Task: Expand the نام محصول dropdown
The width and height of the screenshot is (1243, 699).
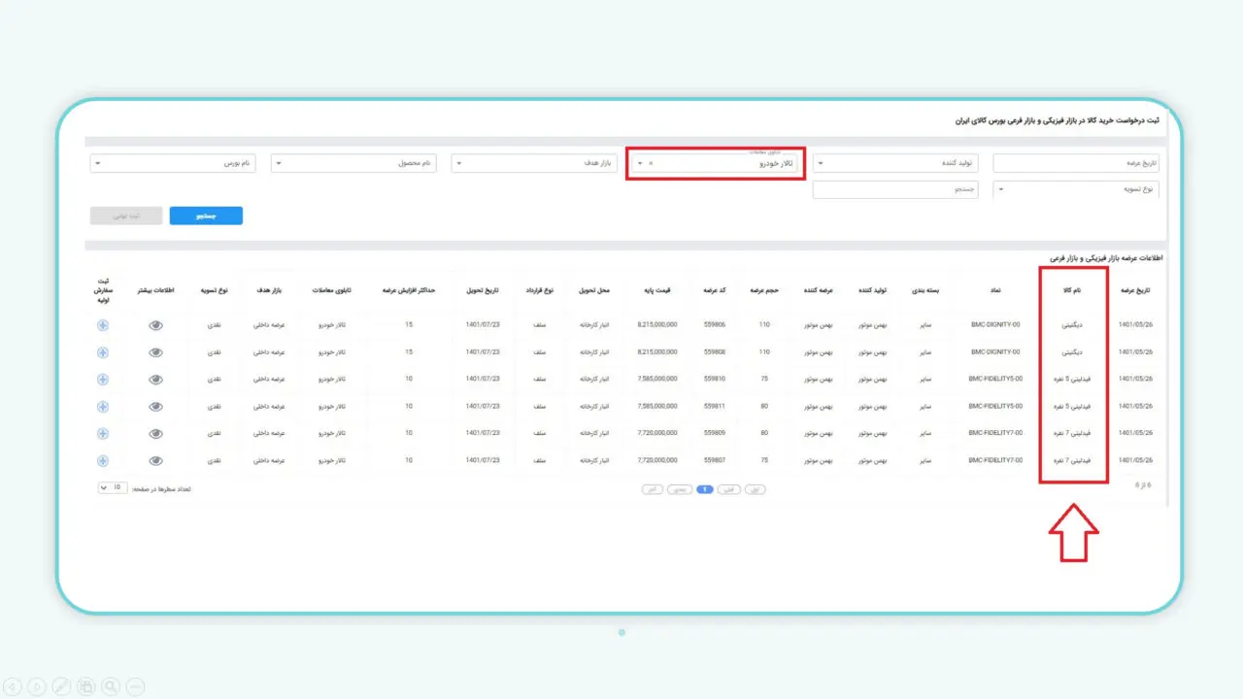Action: point(353,164)
